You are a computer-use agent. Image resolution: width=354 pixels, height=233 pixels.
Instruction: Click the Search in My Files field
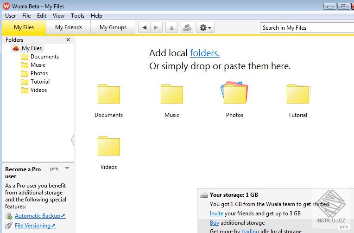[x=307, y=27]
